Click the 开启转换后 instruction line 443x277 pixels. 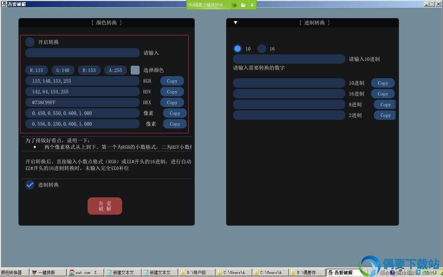(108, 162)
